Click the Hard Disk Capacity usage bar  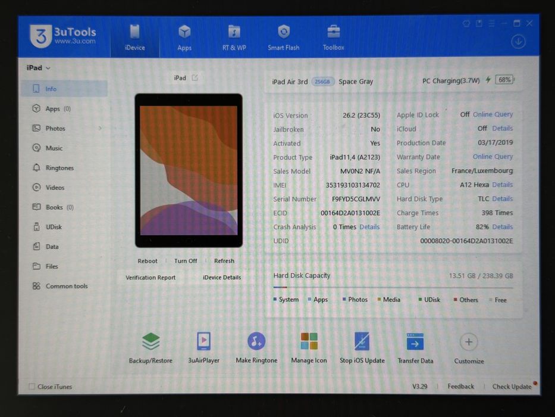[x=393, y=287]
